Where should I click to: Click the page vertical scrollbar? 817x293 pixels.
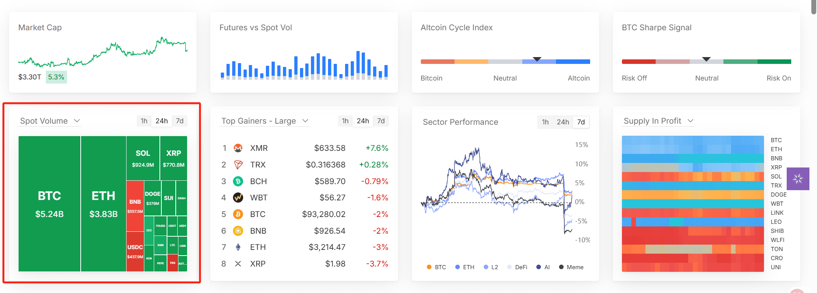pyautogui.click(x=813, y=8)
